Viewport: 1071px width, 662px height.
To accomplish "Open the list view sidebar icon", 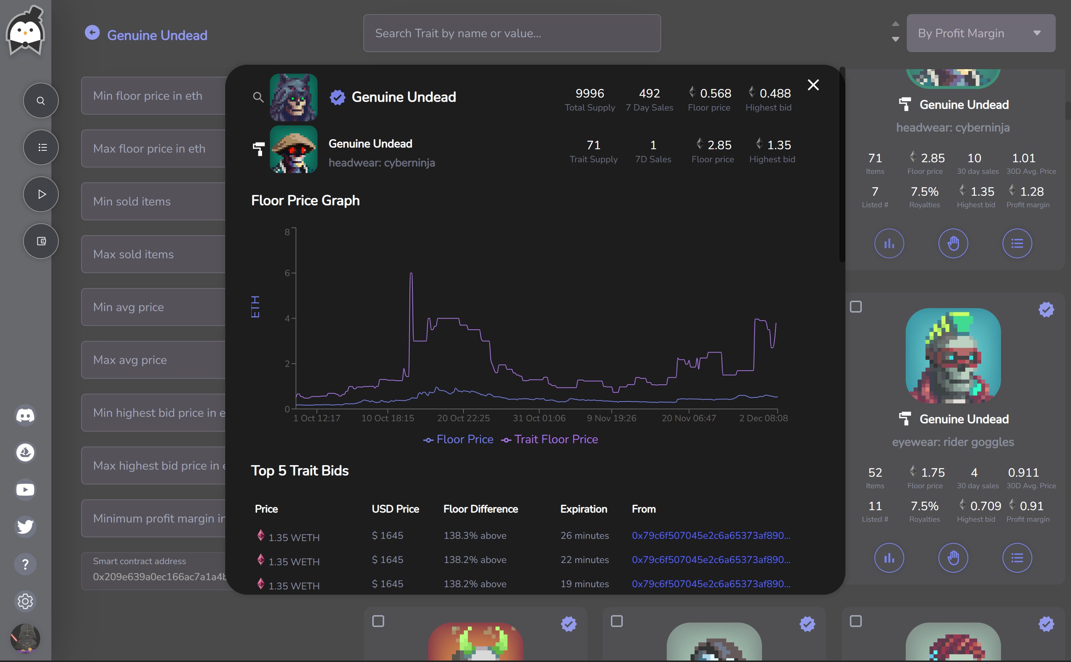I will coord(41,148).
